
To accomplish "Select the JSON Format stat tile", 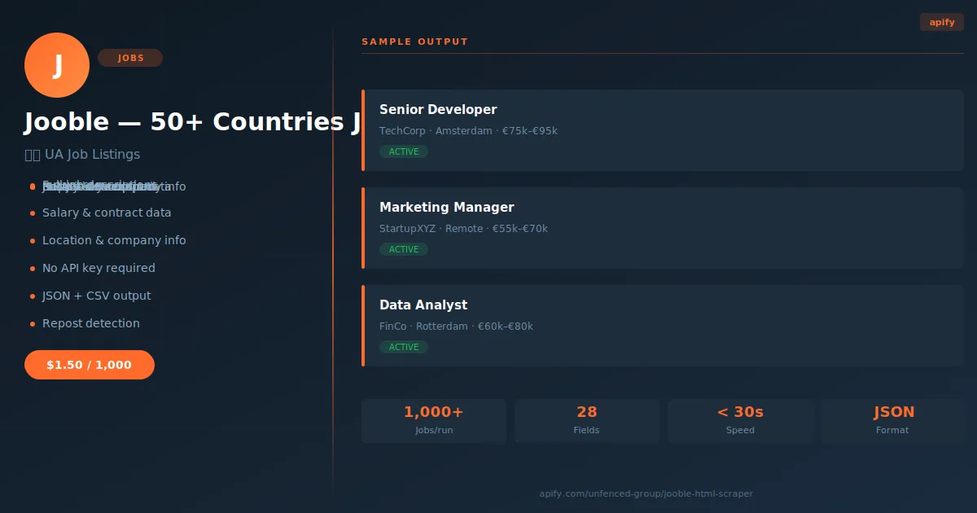I will (x=893, y=420).
